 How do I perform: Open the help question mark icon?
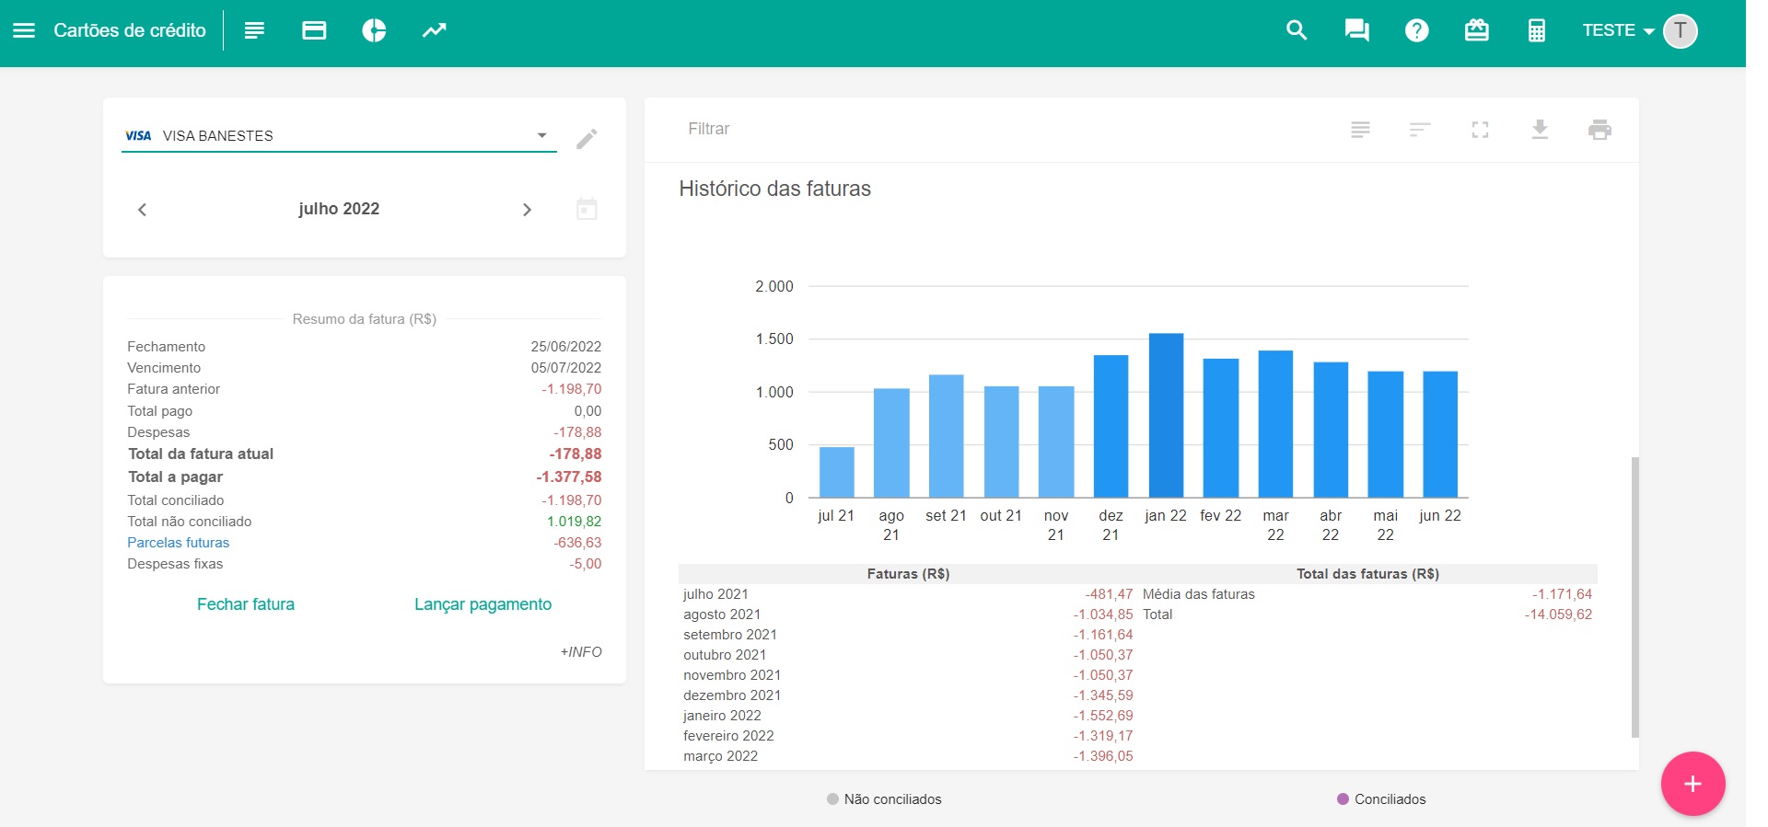1416,30
